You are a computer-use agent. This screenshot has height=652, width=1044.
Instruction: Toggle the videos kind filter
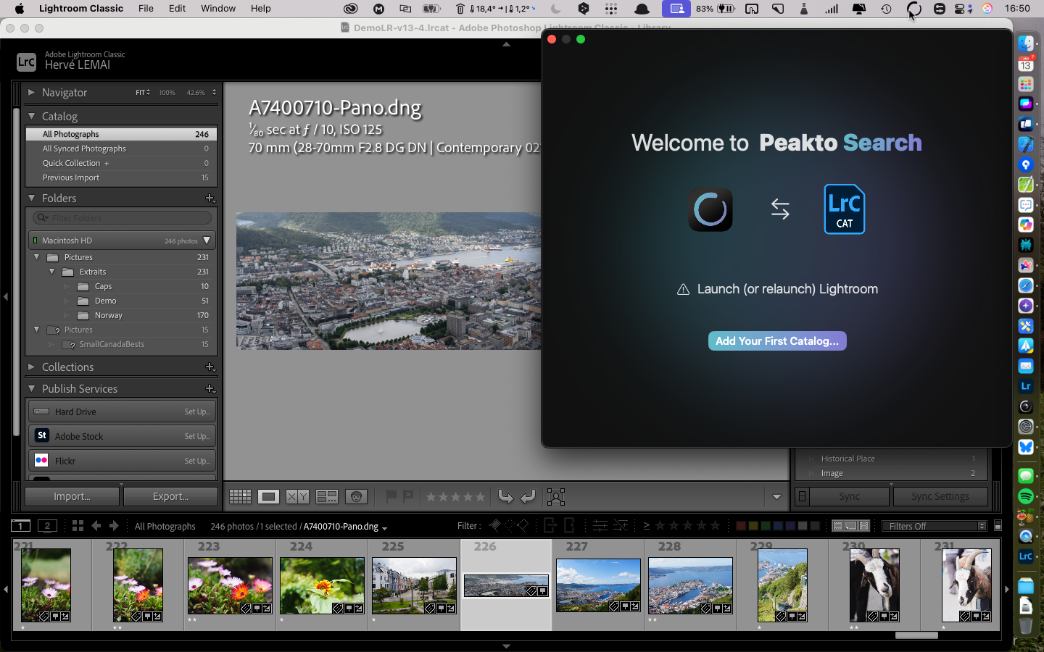pyautogui.click(x=864, y=526)
